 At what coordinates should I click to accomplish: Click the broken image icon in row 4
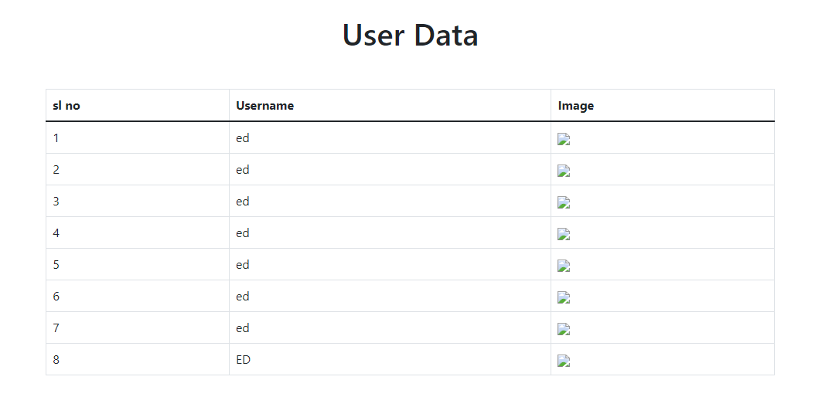pyautogui.click(x=564, y=234)
